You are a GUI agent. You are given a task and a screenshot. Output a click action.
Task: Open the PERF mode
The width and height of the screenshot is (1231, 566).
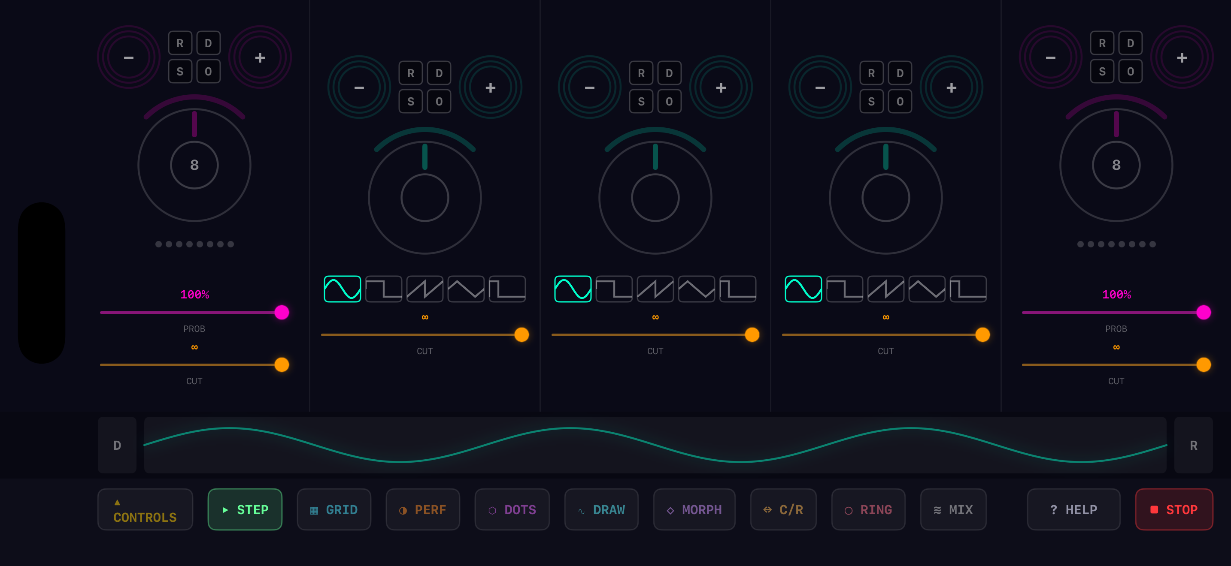423,509
